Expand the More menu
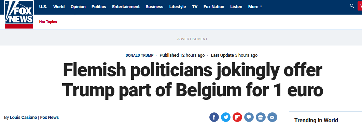 [255, 7]
